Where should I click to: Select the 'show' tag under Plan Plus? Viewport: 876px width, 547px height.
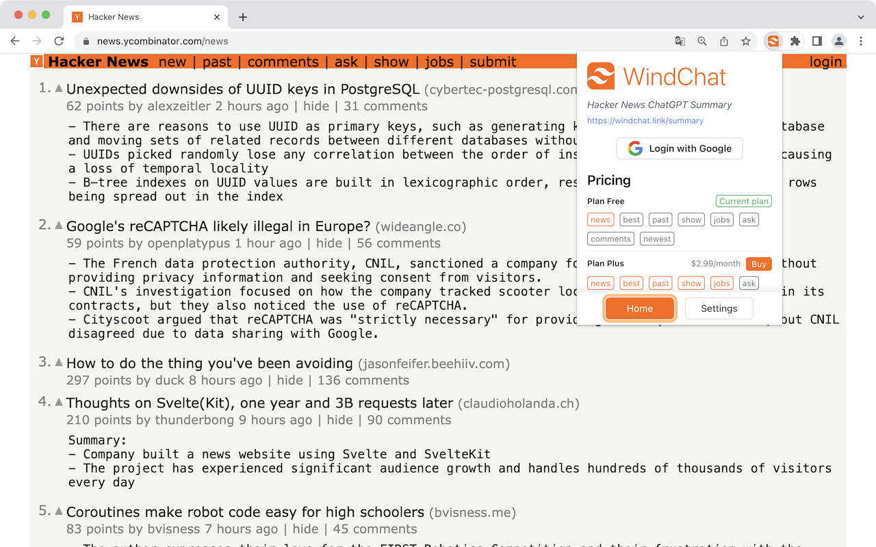tap(691, 283)
